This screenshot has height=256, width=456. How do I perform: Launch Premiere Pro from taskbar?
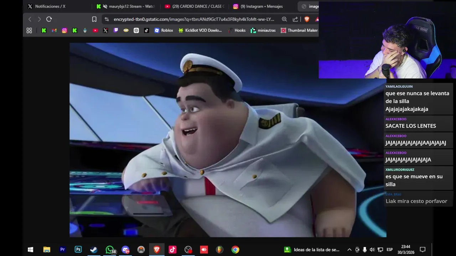(x=62, y=250)
